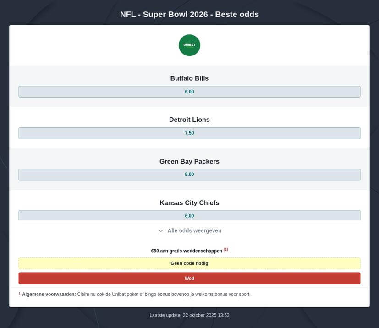This screenshot has height=328, width=379.
Task: Click the Buffalo Bills team heading
Action: pos(189,78)
